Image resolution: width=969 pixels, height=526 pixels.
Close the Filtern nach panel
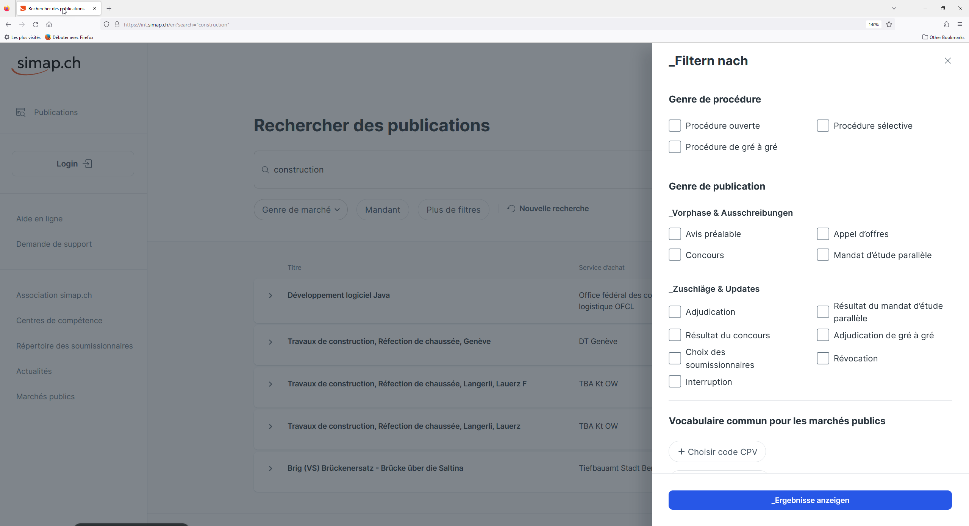click(947, 61)
